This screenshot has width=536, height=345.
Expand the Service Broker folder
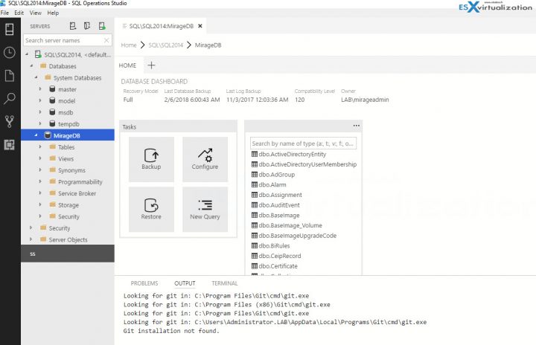pyautogui.click(x=40, y=193)
